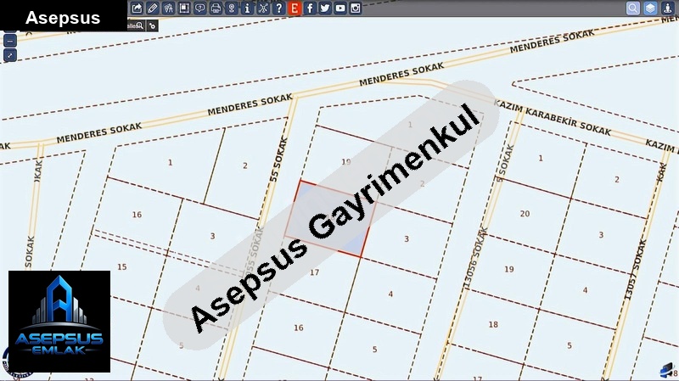Screen dimensions: 679x381
Task: Open the print tool
Action: [x=216, y=8]
